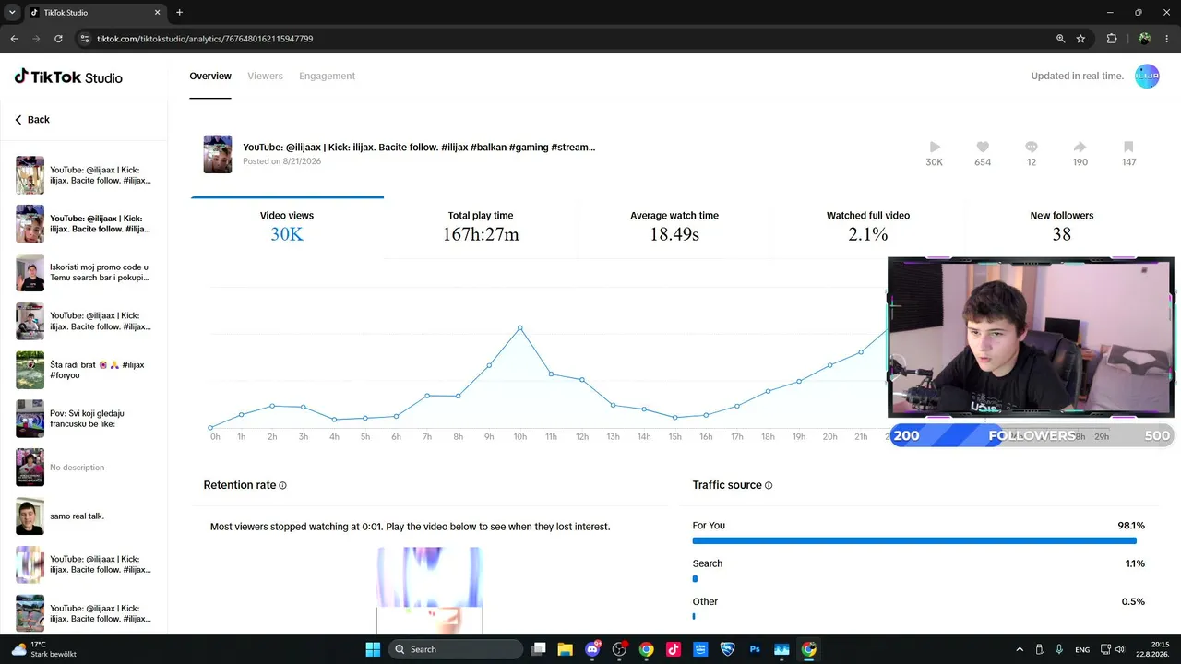Click the weather widget showing 17°C
Image resolution: width=1181 pixels, height=664 pixels.
point(42,649)
